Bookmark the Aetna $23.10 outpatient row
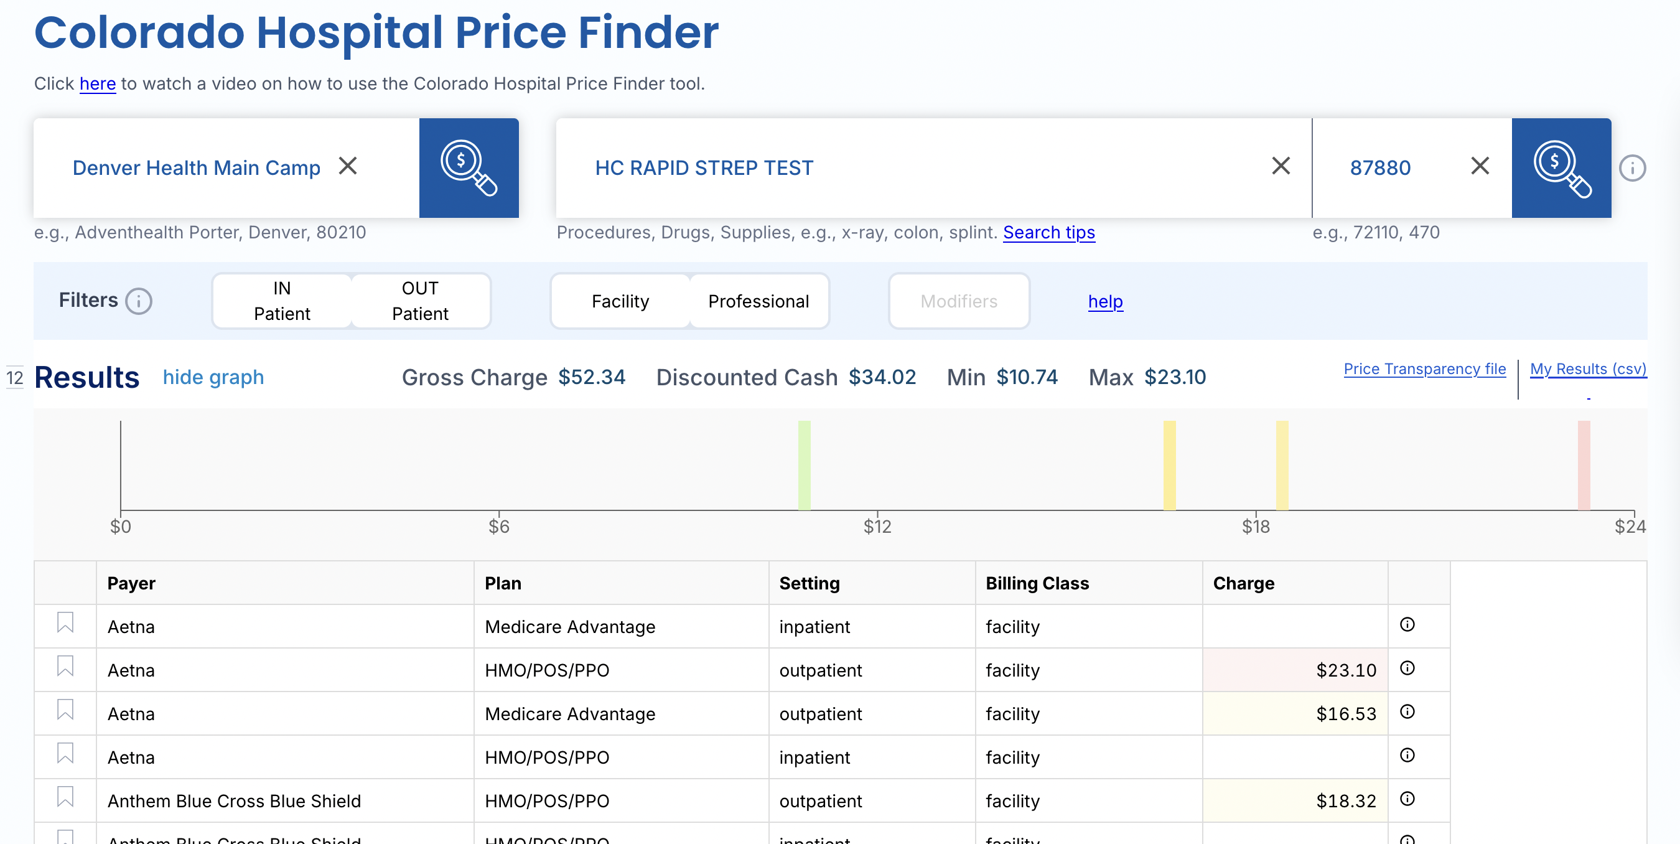Screen dimensions: 1680x844 (65, 667)
